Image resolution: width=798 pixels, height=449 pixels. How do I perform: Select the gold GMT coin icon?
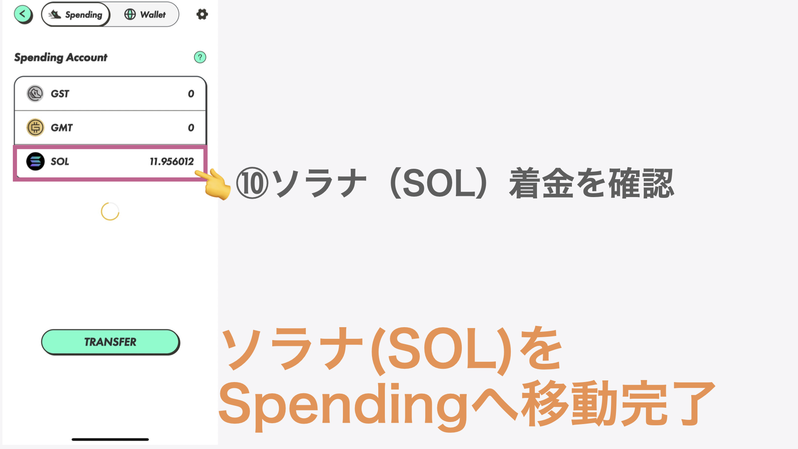(35, 128)
